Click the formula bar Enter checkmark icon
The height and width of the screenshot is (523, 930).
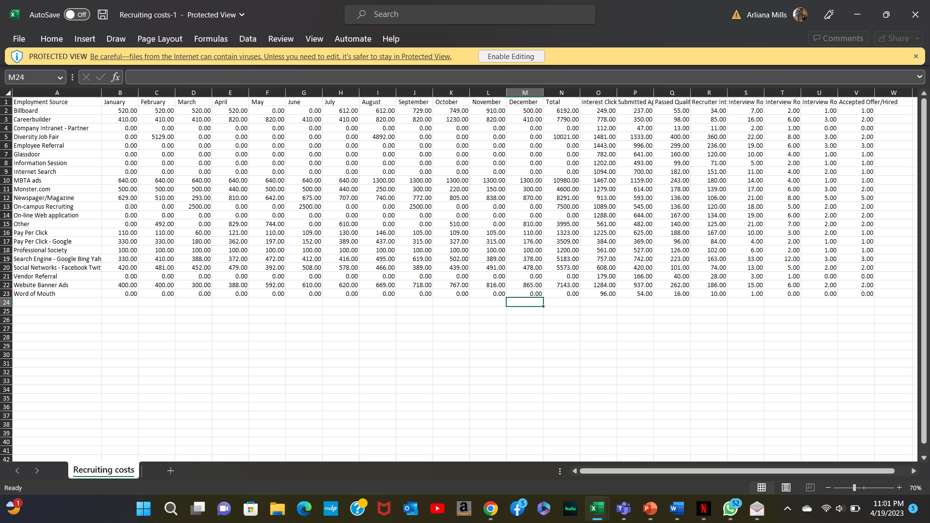coord(101,77)
